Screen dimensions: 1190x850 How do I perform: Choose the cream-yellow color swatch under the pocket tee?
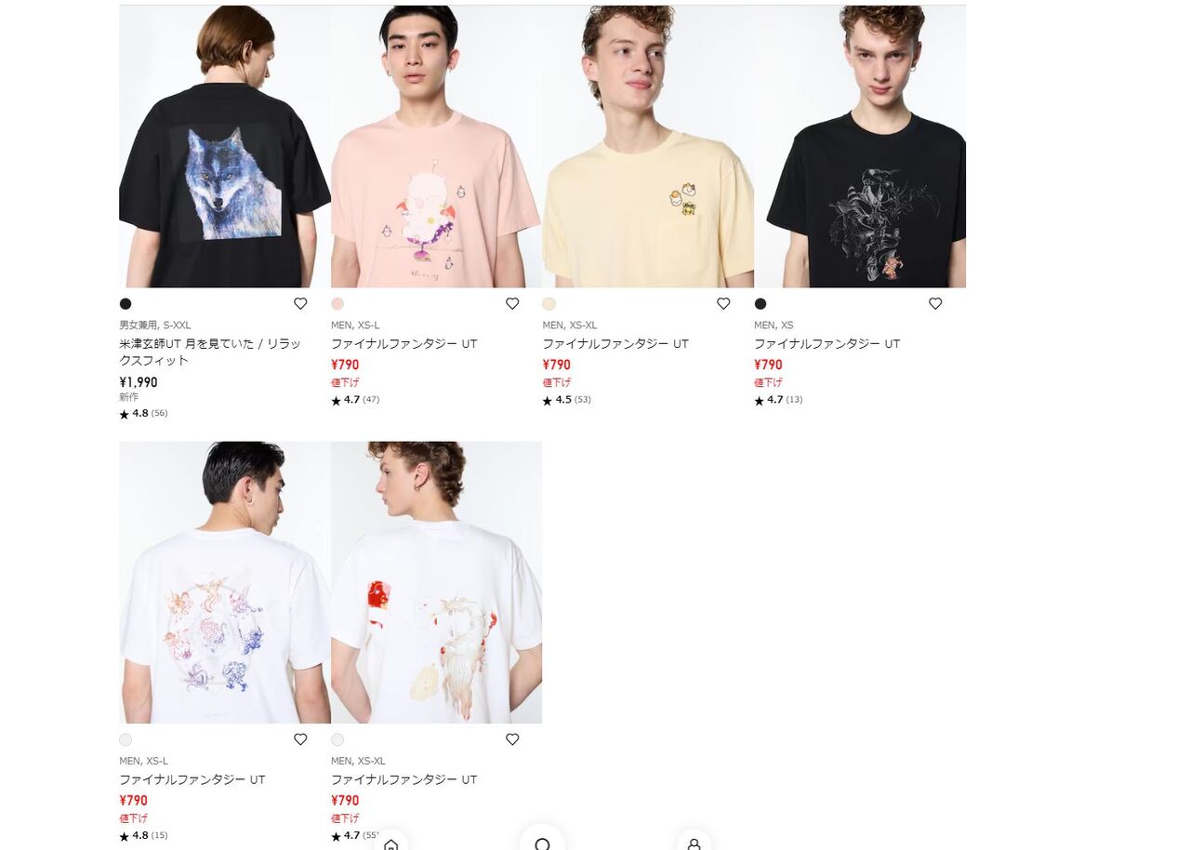point(549,304)
